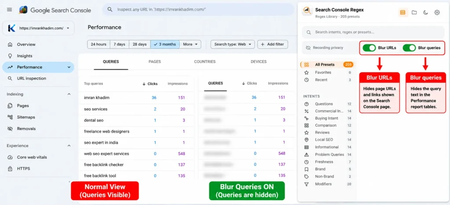Open the More date range dropdown

click(x=190, y=44)
